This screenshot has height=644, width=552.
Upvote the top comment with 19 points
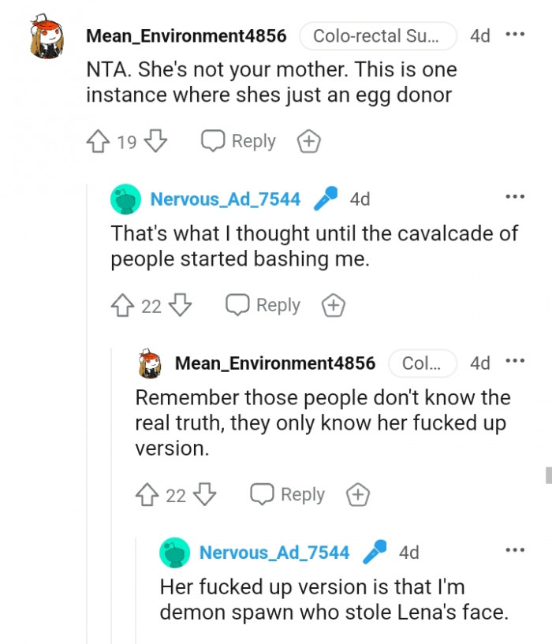coord(97,142)
